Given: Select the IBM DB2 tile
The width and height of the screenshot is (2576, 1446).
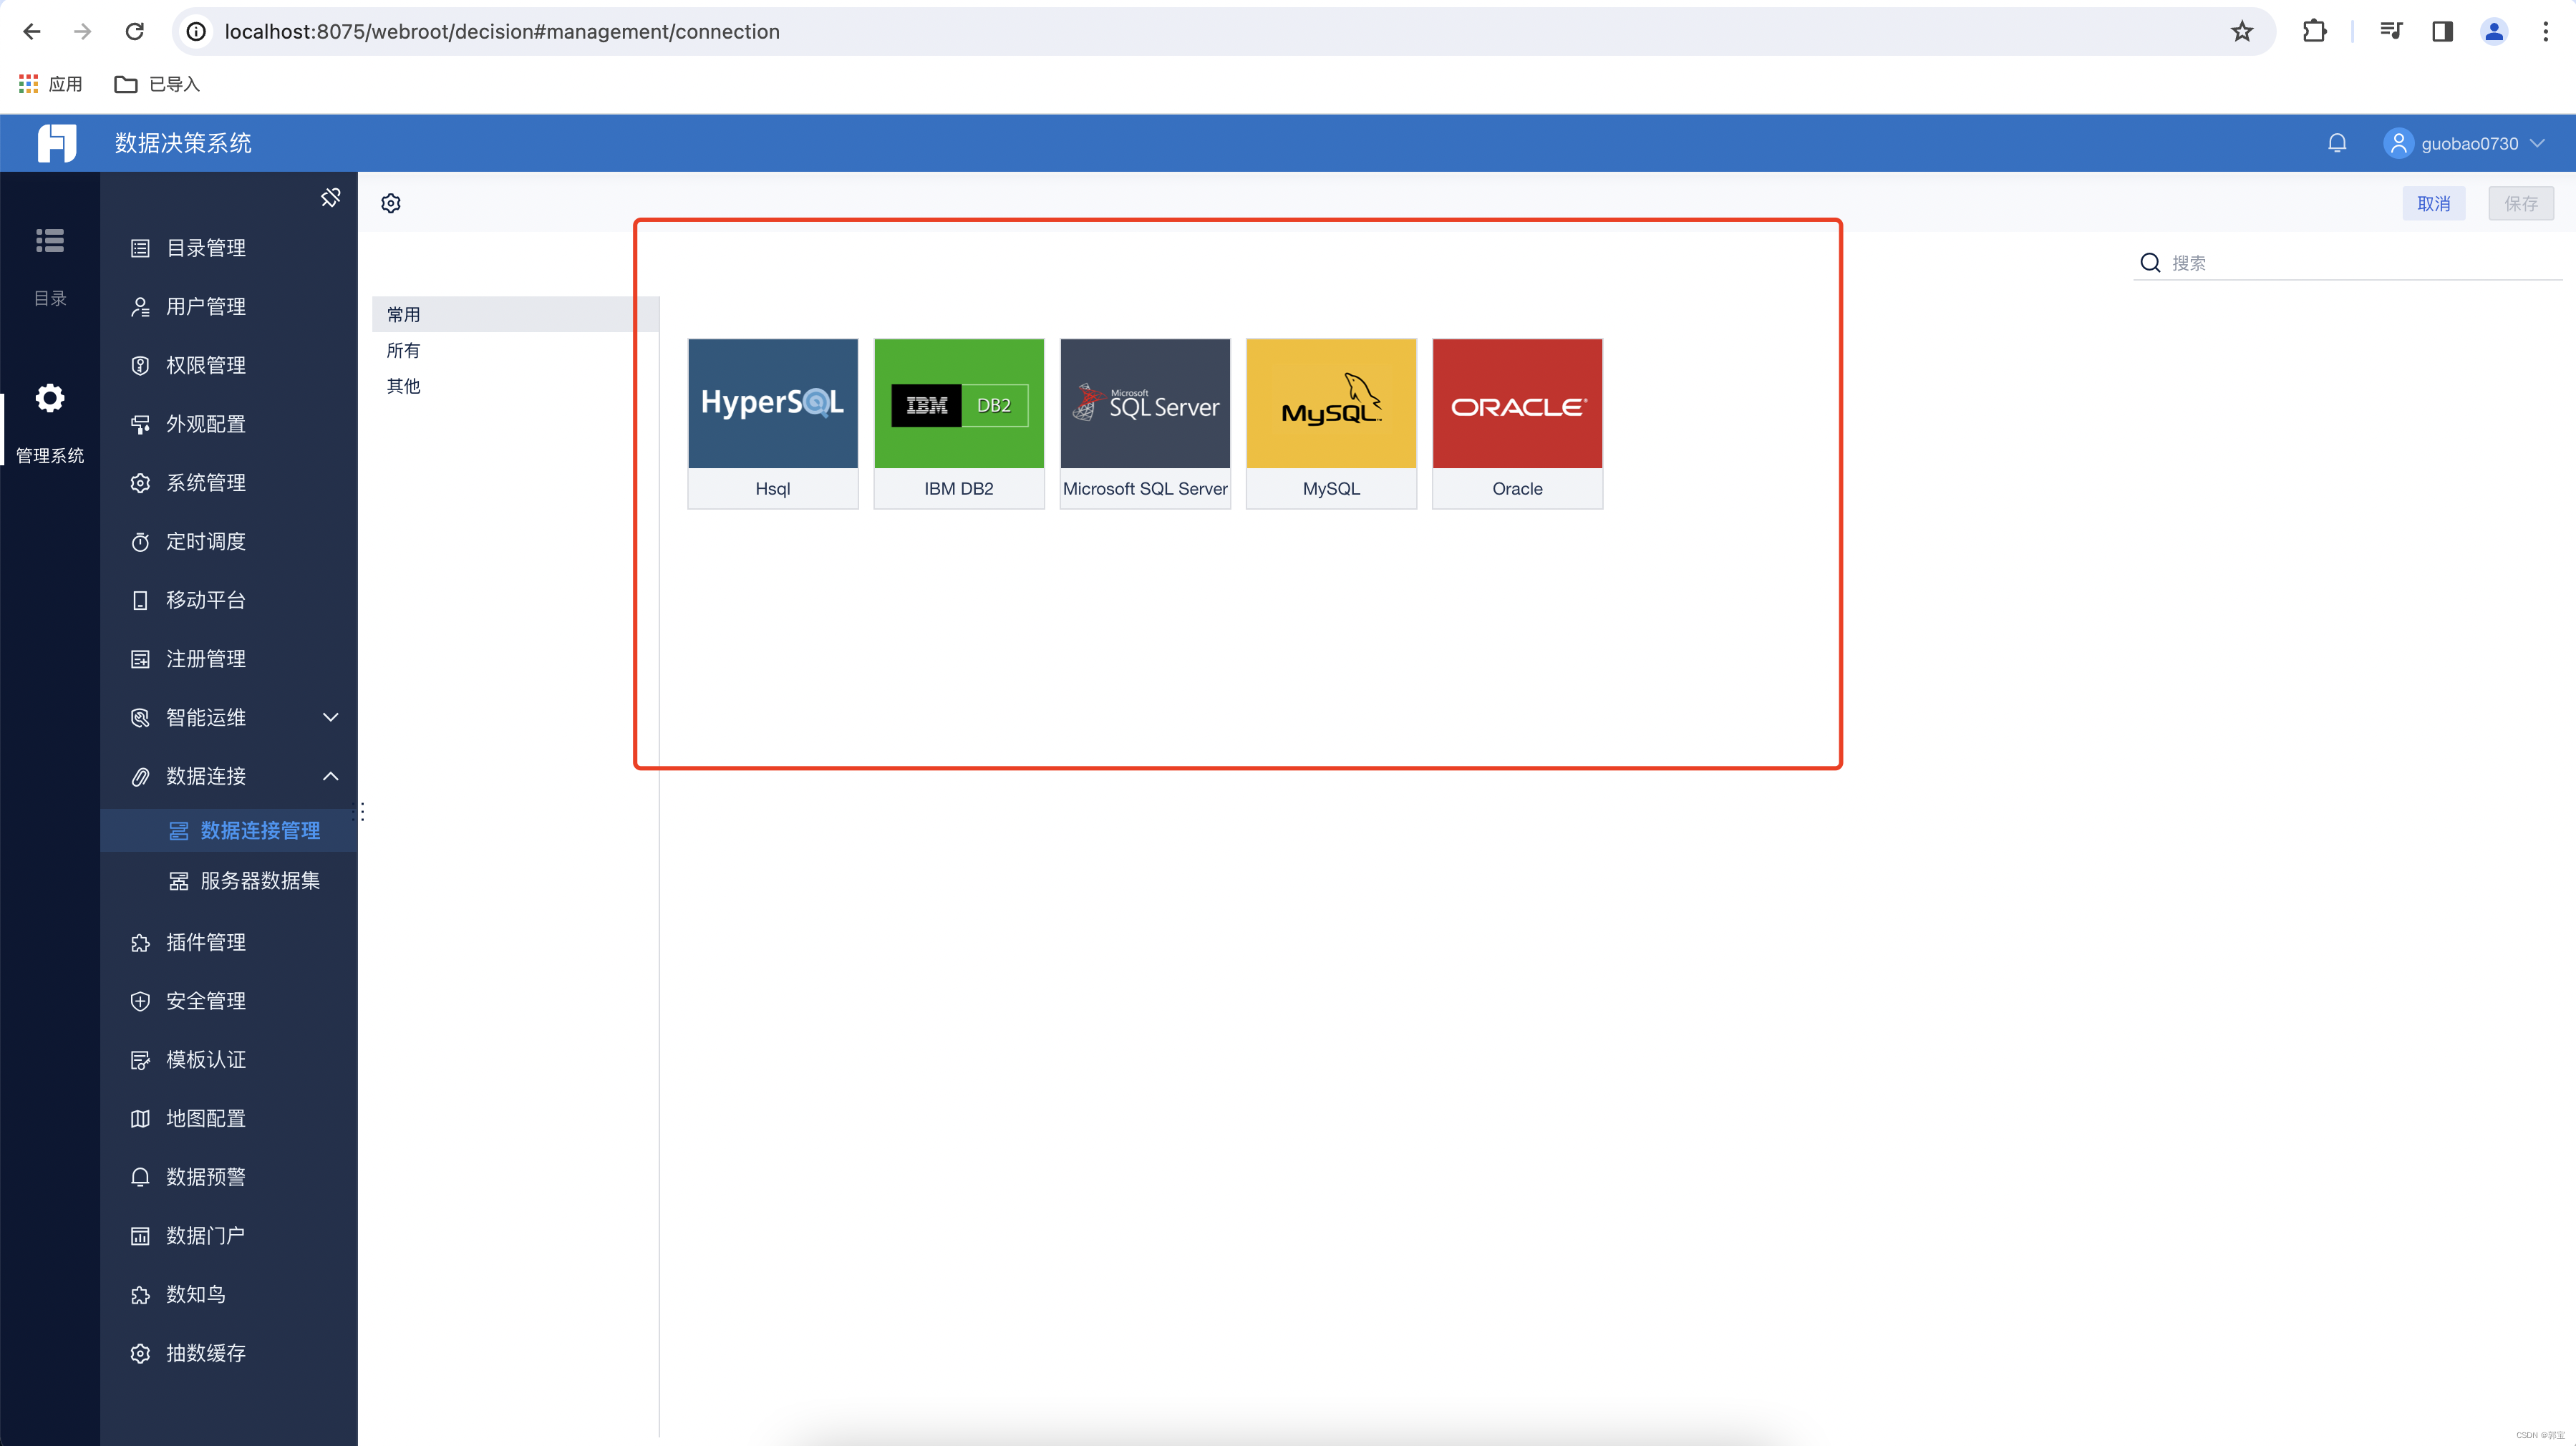Looking at the screenshot, I should pyautogui.click(x=958, y=422).
